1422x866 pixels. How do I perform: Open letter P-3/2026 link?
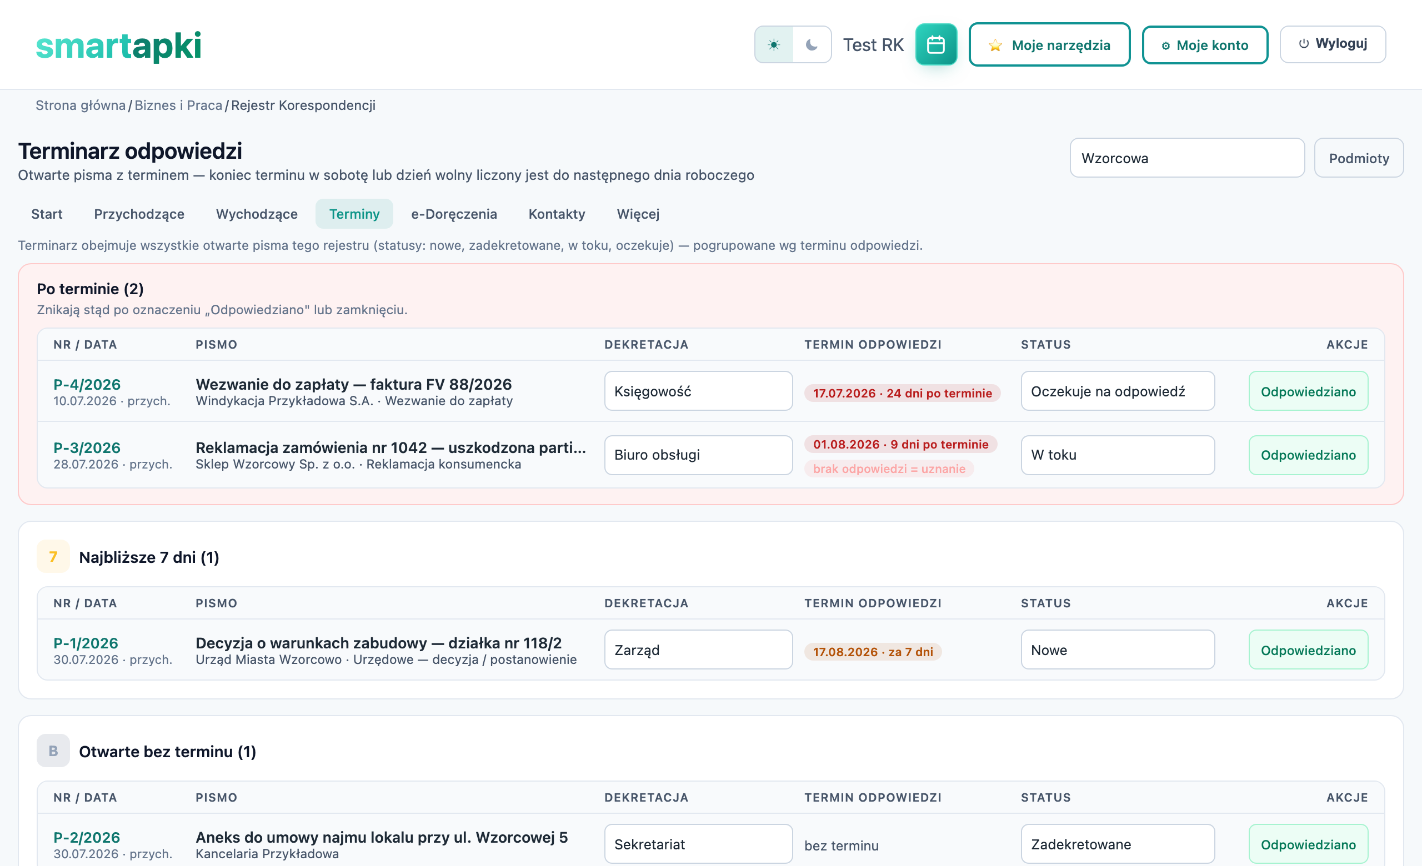pos(87,447)
